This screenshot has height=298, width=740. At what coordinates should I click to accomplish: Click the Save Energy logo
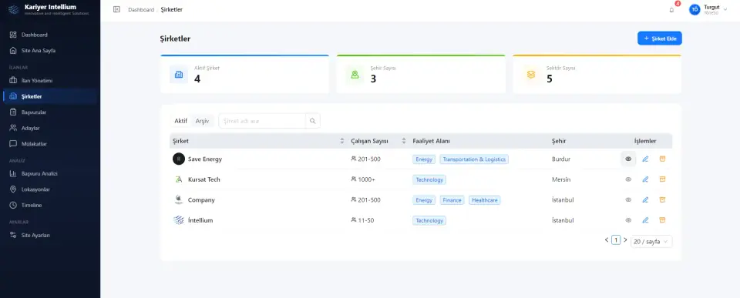coord(179,159)
